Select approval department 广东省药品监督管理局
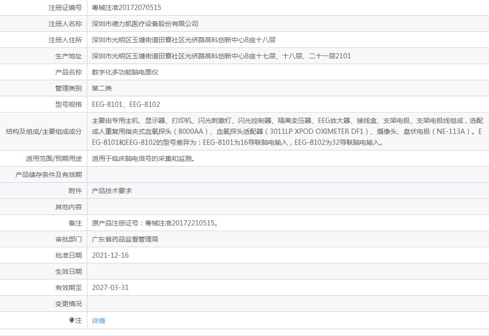The width and height of the screenshot is (489, 336). (x=125, y=239)
